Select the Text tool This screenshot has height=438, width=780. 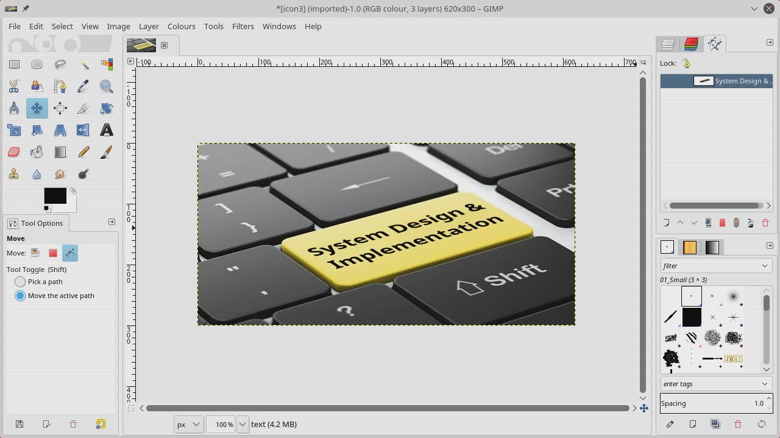pyautogui.click(x=107, y=130)
